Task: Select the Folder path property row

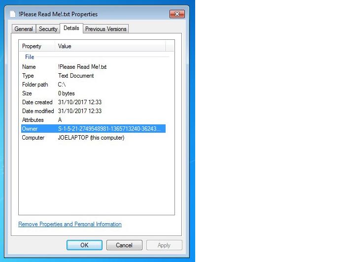Action: (x=93, y=85)
